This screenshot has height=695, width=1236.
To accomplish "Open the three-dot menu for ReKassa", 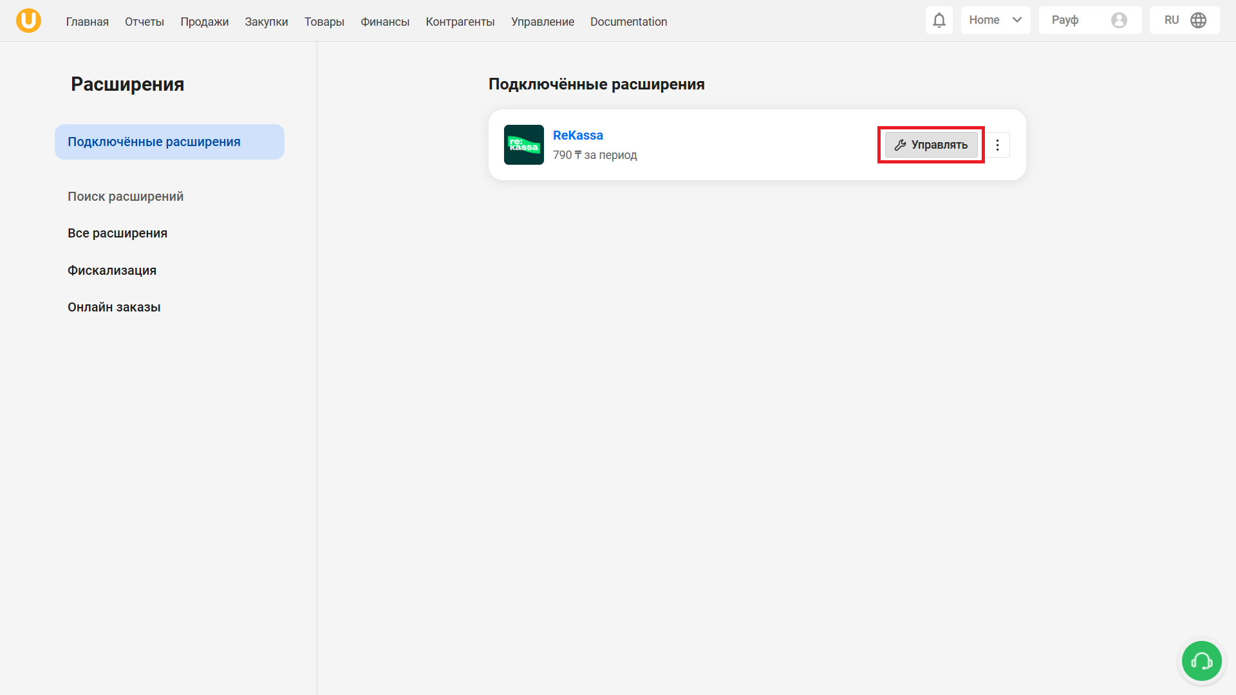I will (x=997, y=145).
